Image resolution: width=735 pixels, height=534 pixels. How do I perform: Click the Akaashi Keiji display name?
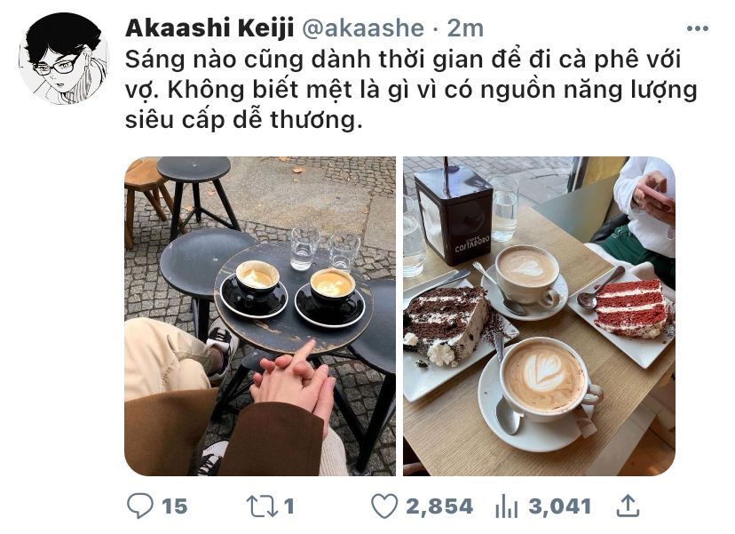[x=209, y=28]
